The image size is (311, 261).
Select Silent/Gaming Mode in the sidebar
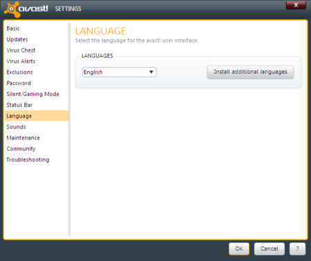pos(37,94)
